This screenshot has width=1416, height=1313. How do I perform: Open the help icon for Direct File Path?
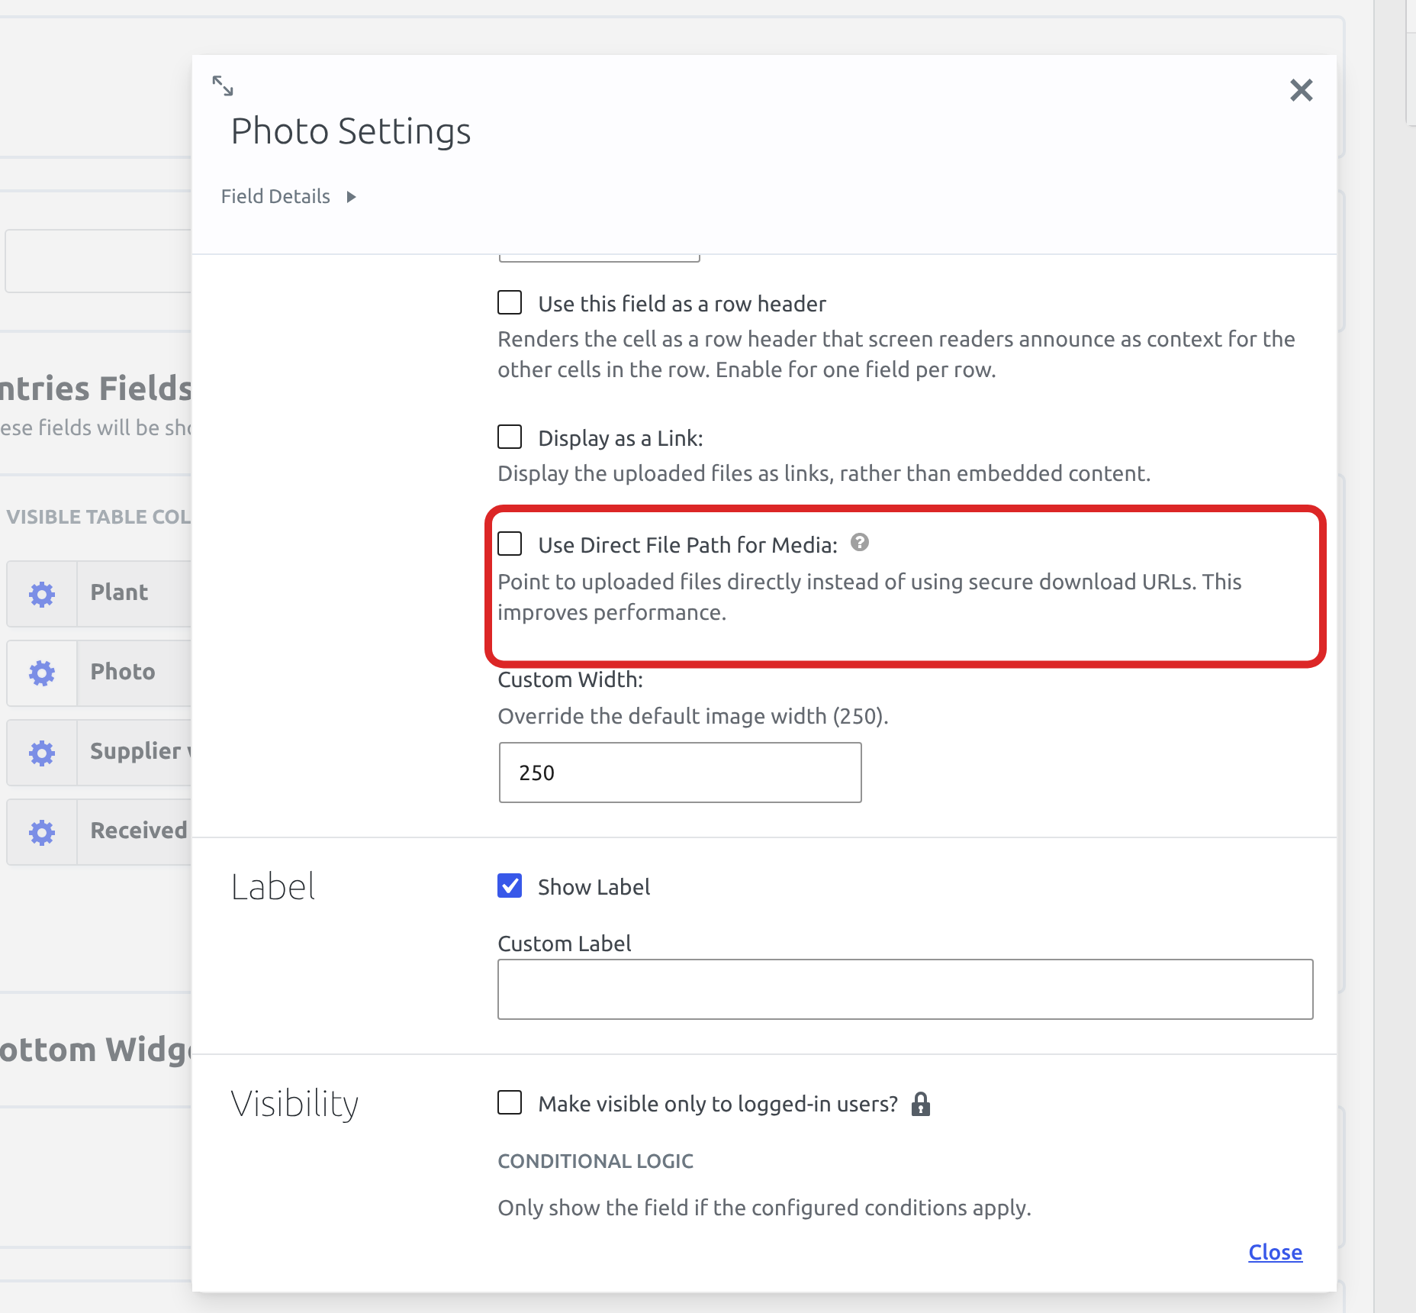(860, 542)
